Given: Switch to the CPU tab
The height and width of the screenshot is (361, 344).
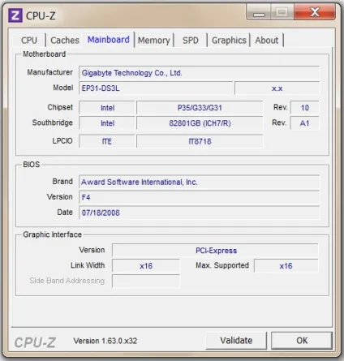Looking at the screenshot, I should coord(29,41).
